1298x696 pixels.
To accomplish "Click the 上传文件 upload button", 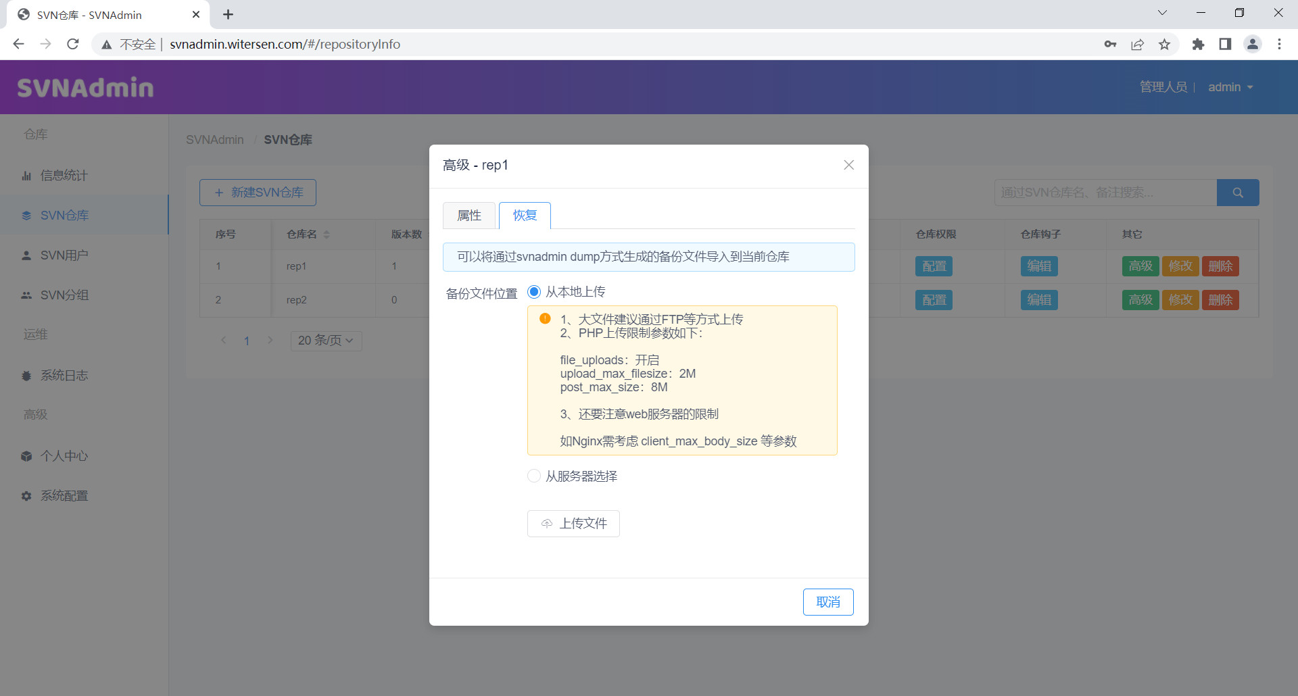I will (573, 524).
